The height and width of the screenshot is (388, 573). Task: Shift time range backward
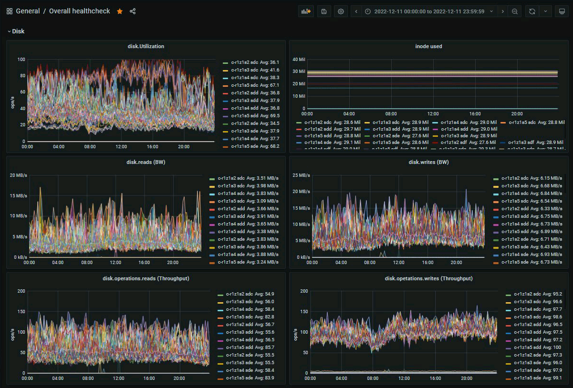tap(356, 11)
